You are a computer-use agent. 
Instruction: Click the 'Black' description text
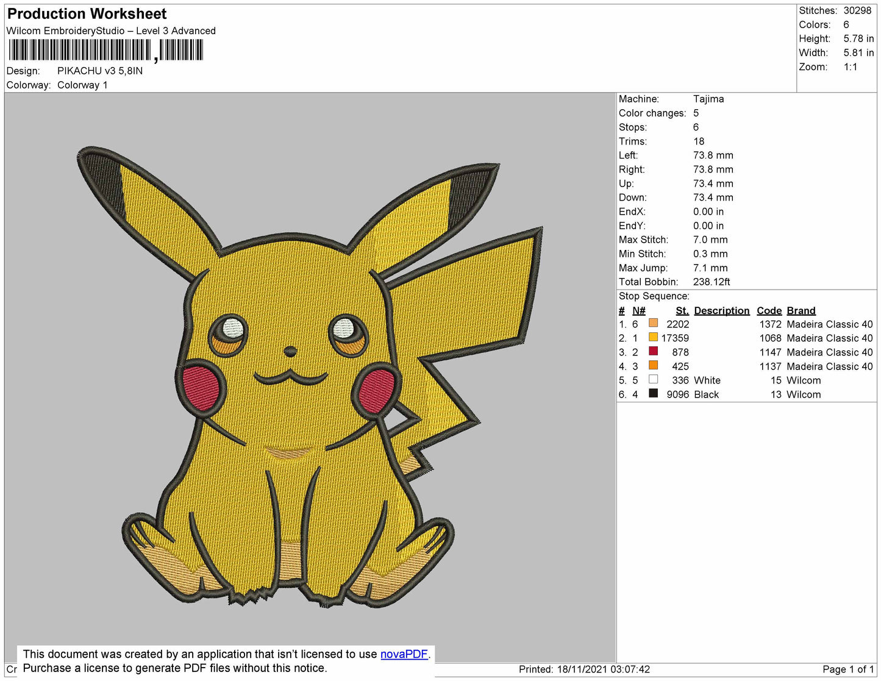(x=707, y=394)
